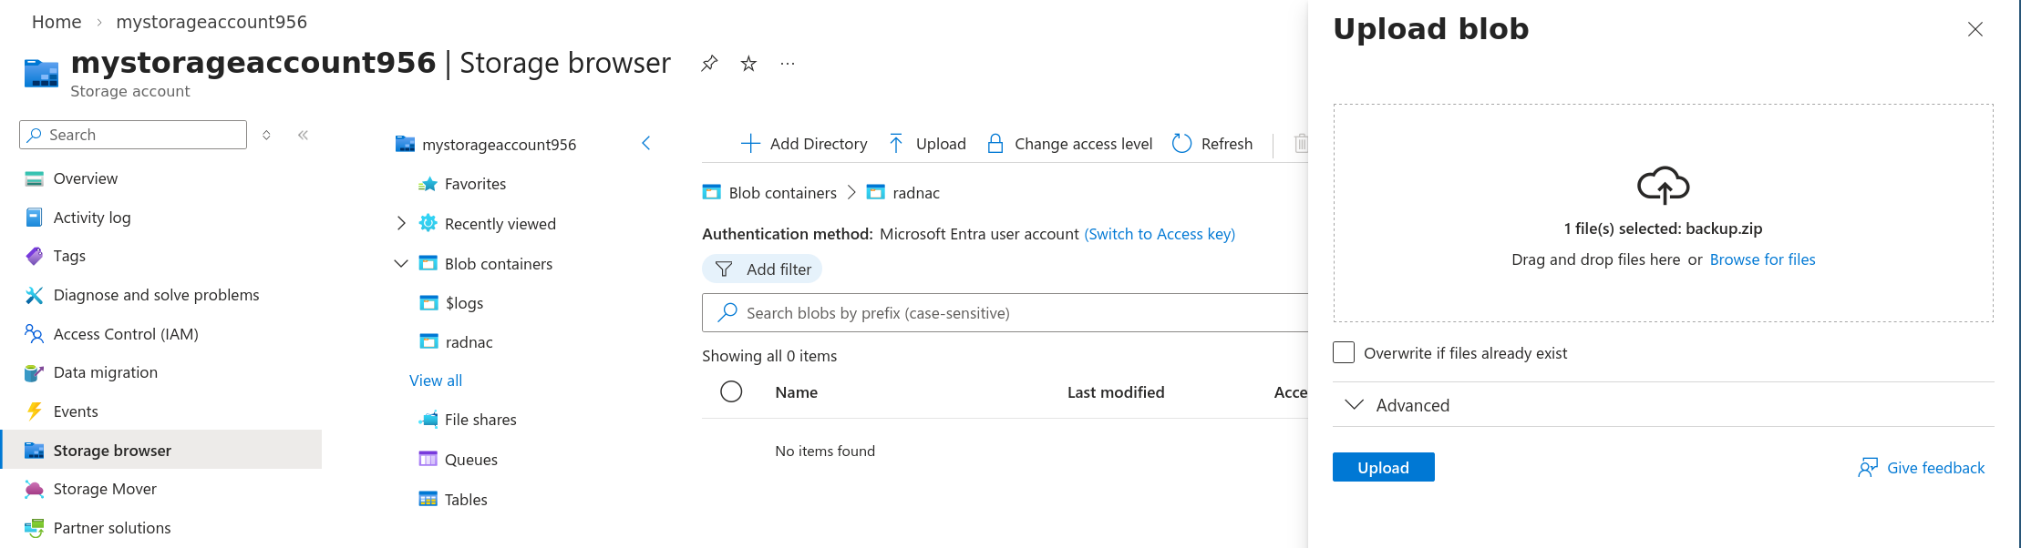Focus the left menu Search field
Viewport: 2021px width, 548px height.
[133, 135]
